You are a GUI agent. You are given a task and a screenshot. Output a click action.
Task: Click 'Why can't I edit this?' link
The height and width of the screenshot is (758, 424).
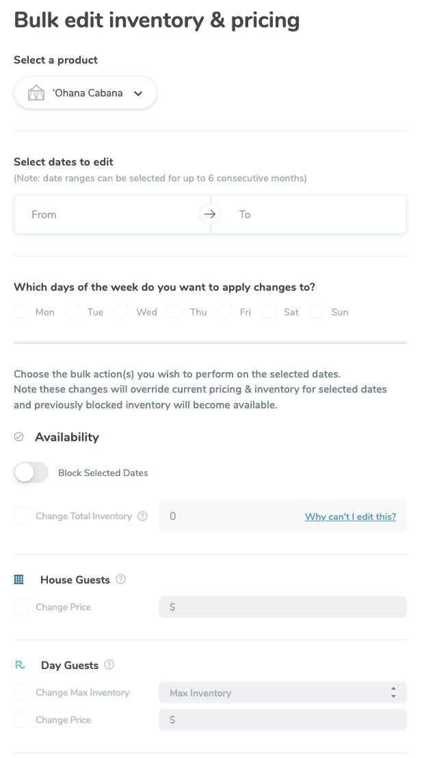[350, 517]
